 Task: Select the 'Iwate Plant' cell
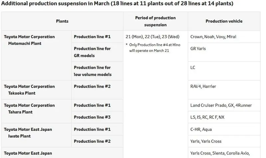pyautogui.click(x=36, y=135)
